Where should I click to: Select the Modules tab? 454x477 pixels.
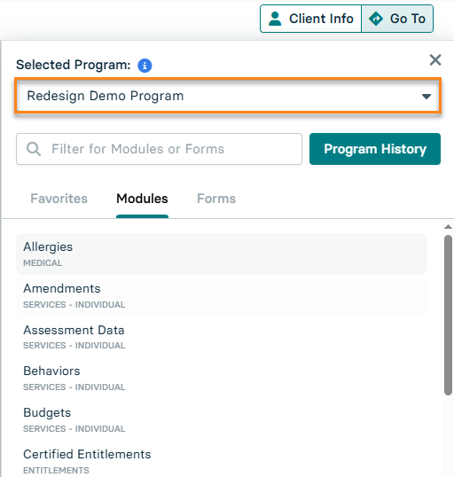coord(142,199)
